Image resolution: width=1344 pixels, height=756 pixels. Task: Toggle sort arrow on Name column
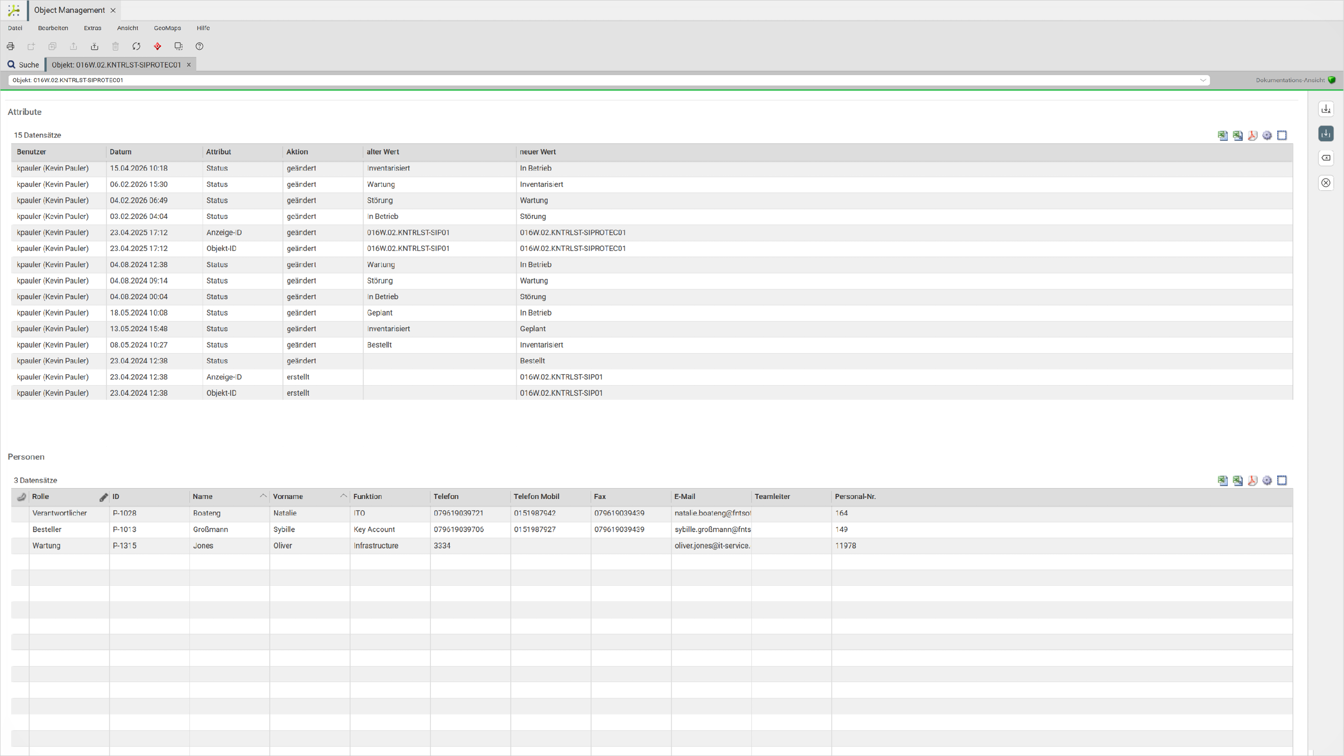(263, 496)
